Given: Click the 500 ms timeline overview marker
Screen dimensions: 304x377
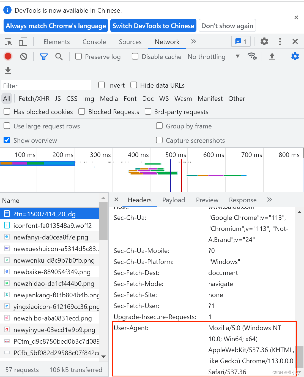Looking at the screenshot, I should point(176,155).
